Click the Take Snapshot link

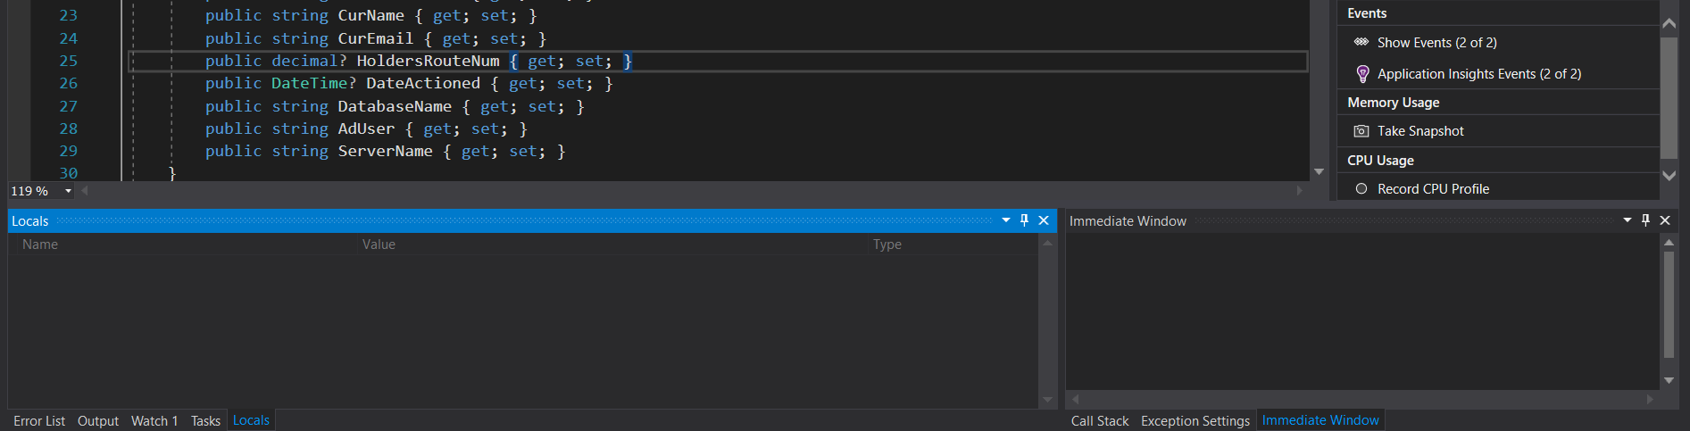(x=1420, y=131)
